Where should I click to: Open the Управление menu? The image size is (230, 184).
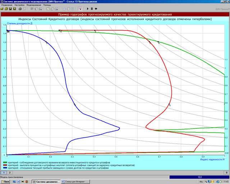(7, 5)
